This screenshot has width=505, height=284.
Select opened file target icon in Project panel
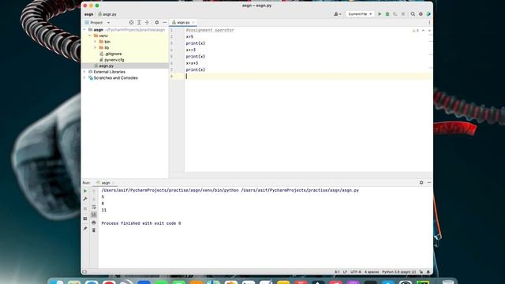click(x=131, y=23)
